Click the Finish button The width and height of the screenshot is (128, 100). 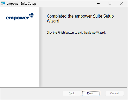coord(91,93)
